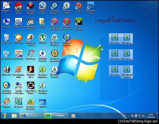This screenshot has height=124, width=159.
Task: Select The Sims 3 Master Suite icon
Action: pyautogui.click(x=67, y=24)
